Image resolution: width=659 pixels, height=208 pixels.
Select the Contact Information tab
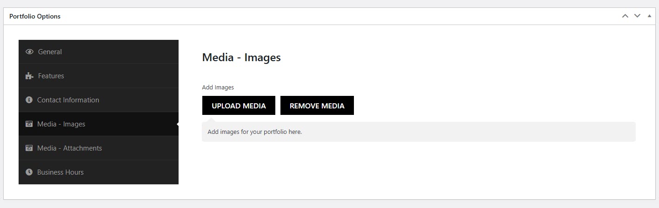tap(68, 100)
